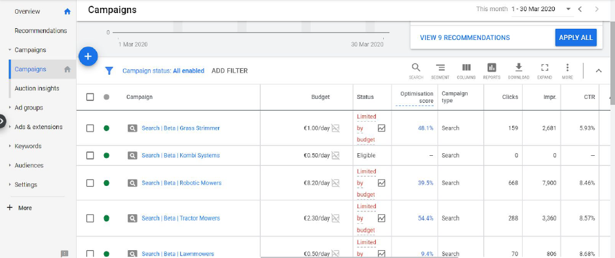This screenshot has height=258, width=615.
Task: Click search campaign type icon for Kombi Systems
Action: tap(132, 156)
